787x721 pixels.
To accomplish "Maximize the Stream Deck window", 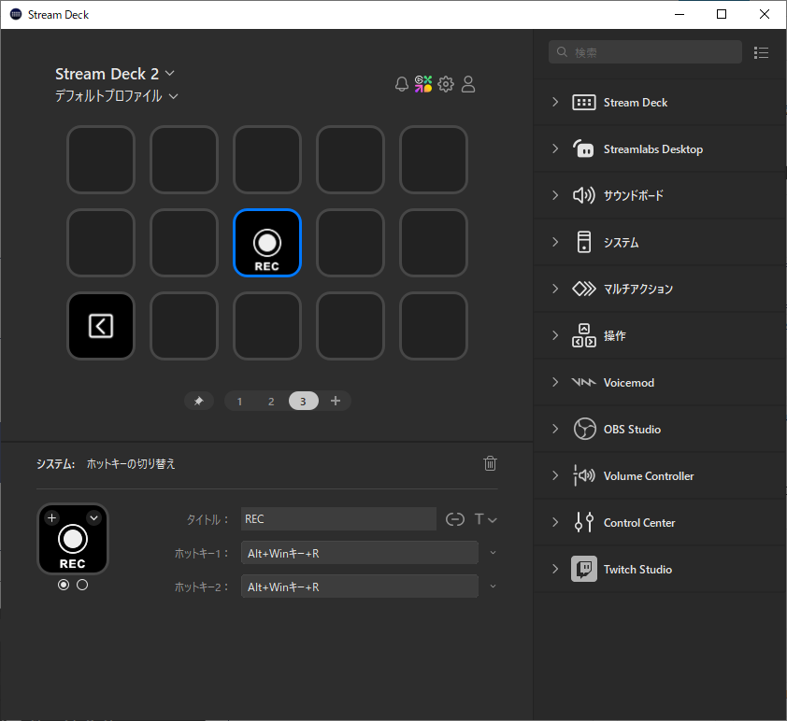I will coord(722,14).
